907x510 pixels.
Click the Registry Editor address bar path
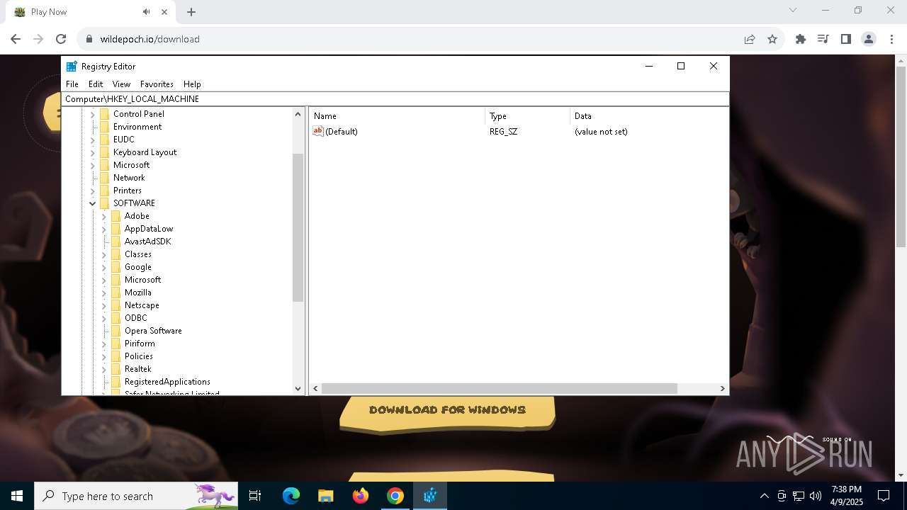click(395, 99)
